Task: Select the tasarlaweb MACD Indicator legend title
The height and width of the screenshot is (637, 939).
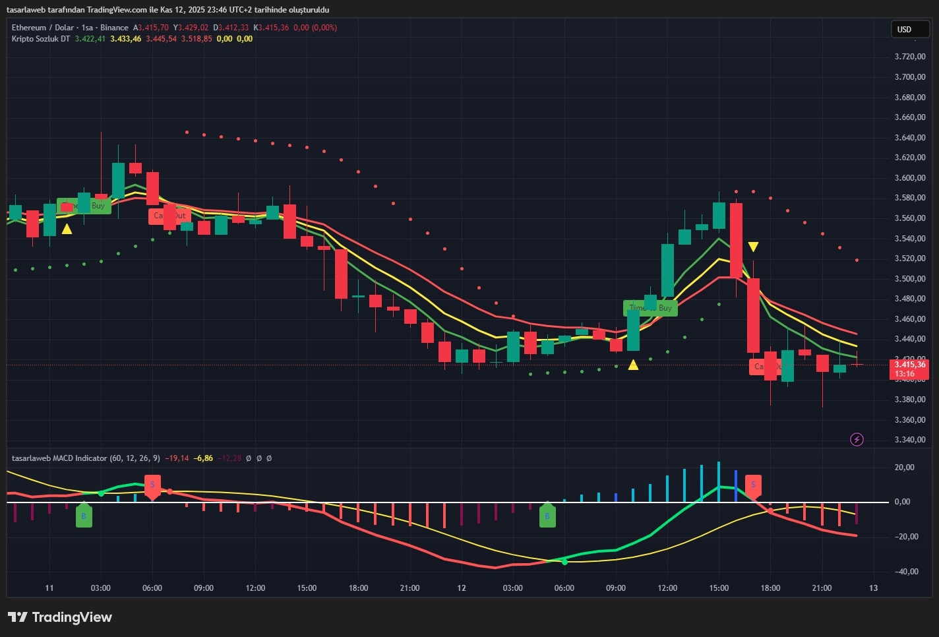Action: 59,458
